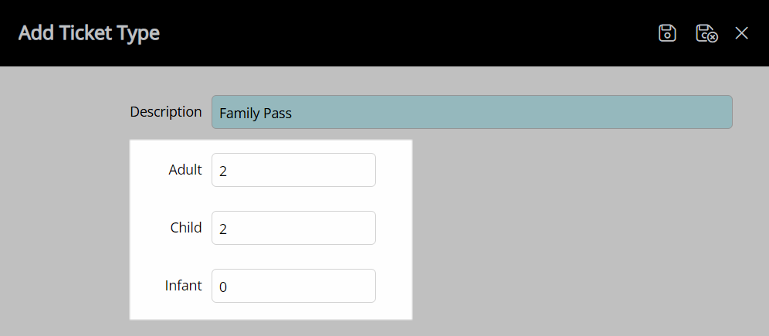Select the Child quantity field

(x=293, y=228)
